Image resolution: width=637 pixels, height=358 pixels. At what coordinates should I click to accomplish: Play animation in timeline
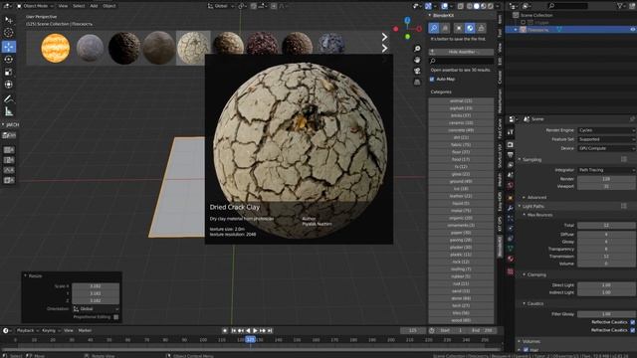click(x=255, y=331)
